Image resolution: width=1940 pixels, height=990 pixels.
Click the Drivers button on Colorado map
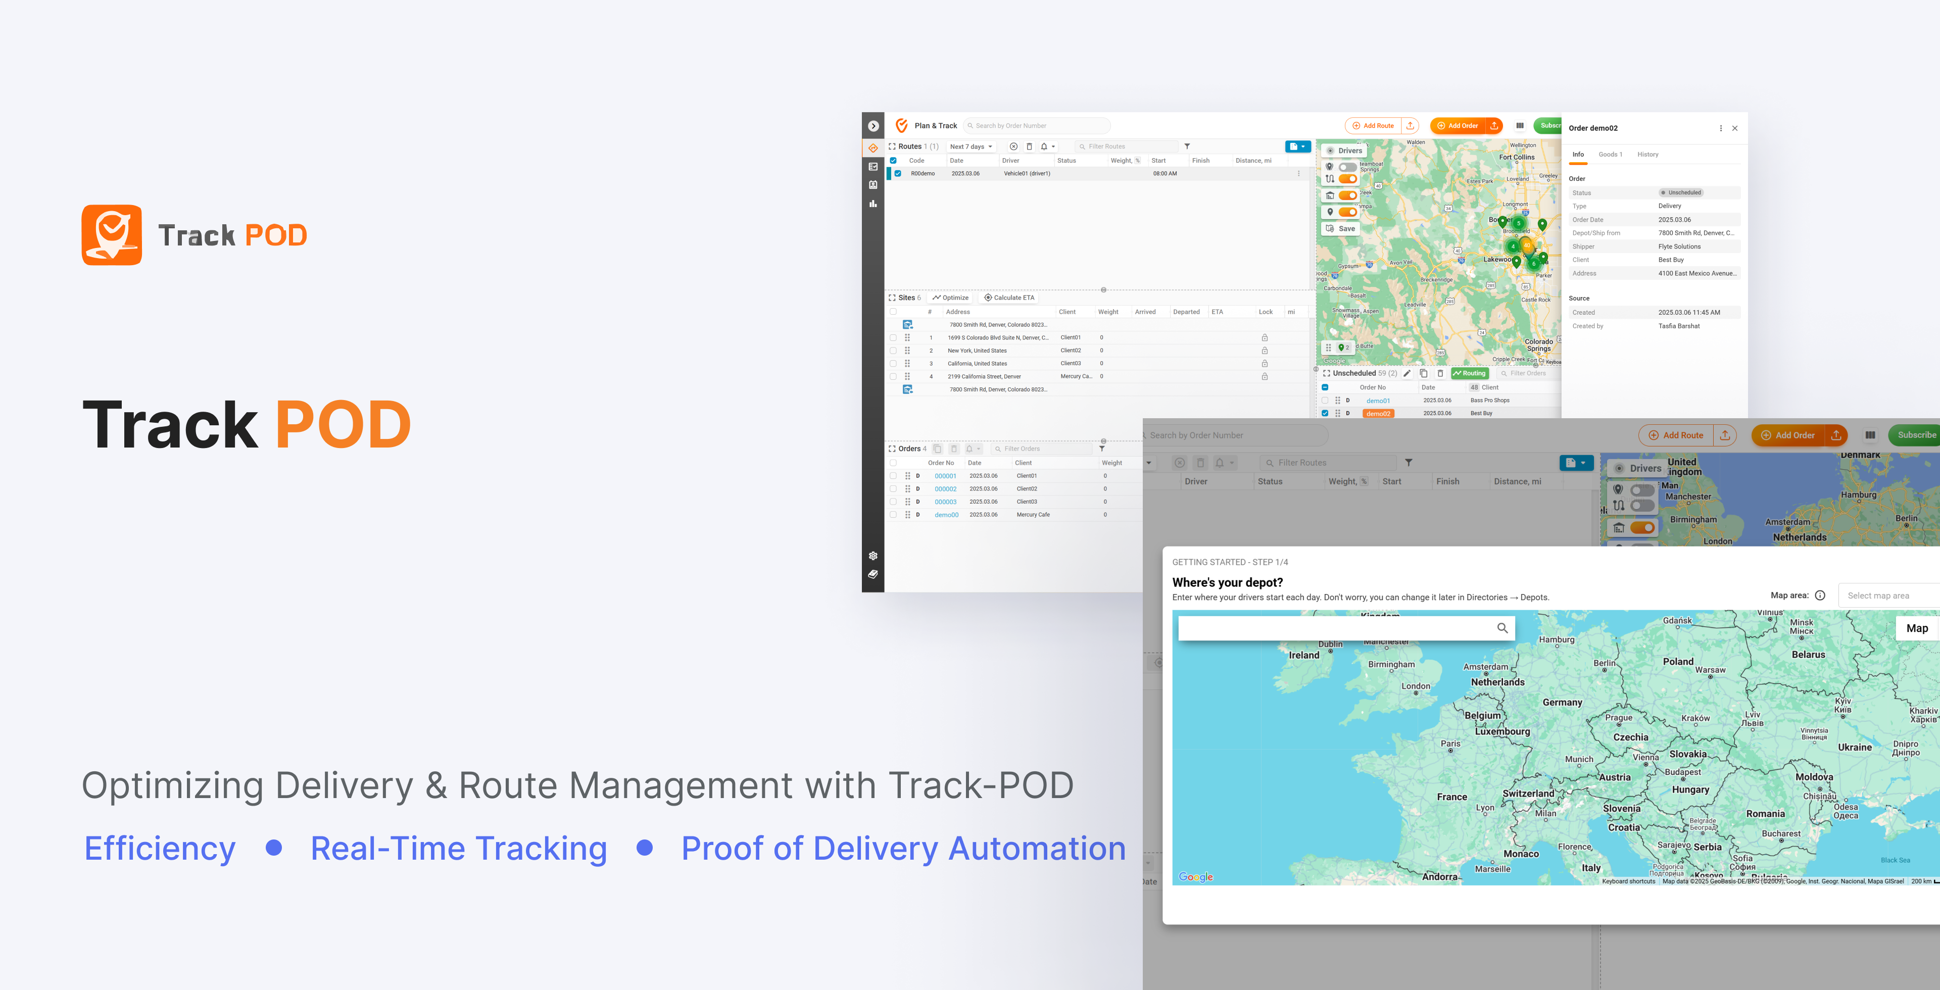tap(1345, 151)
